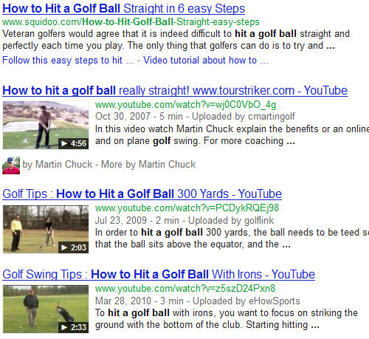Viewport: 369px width, 339px height.
Task: Click snippet 'In this video watch Martin Chuck explain'
Action: pyautogui.click(x=181, y=129)
